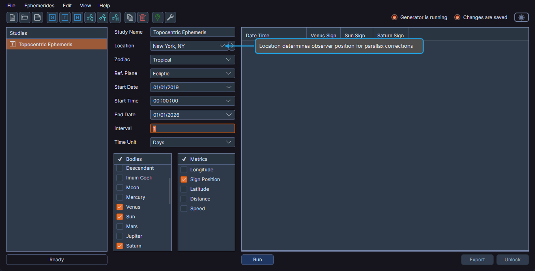The image size is (535, 271).
Task: Open the Start Date dropdown
Action: [x=192, y=87]
